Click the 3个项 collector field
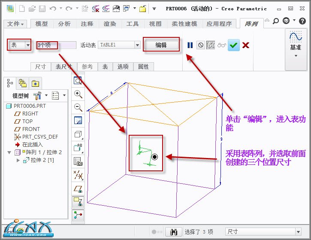The height and width of the screenshot is (240, 311). pos(56,45)
